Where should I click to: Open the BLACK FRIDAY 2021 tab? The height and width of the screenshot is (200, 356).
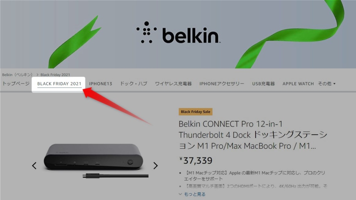(59, 84)
